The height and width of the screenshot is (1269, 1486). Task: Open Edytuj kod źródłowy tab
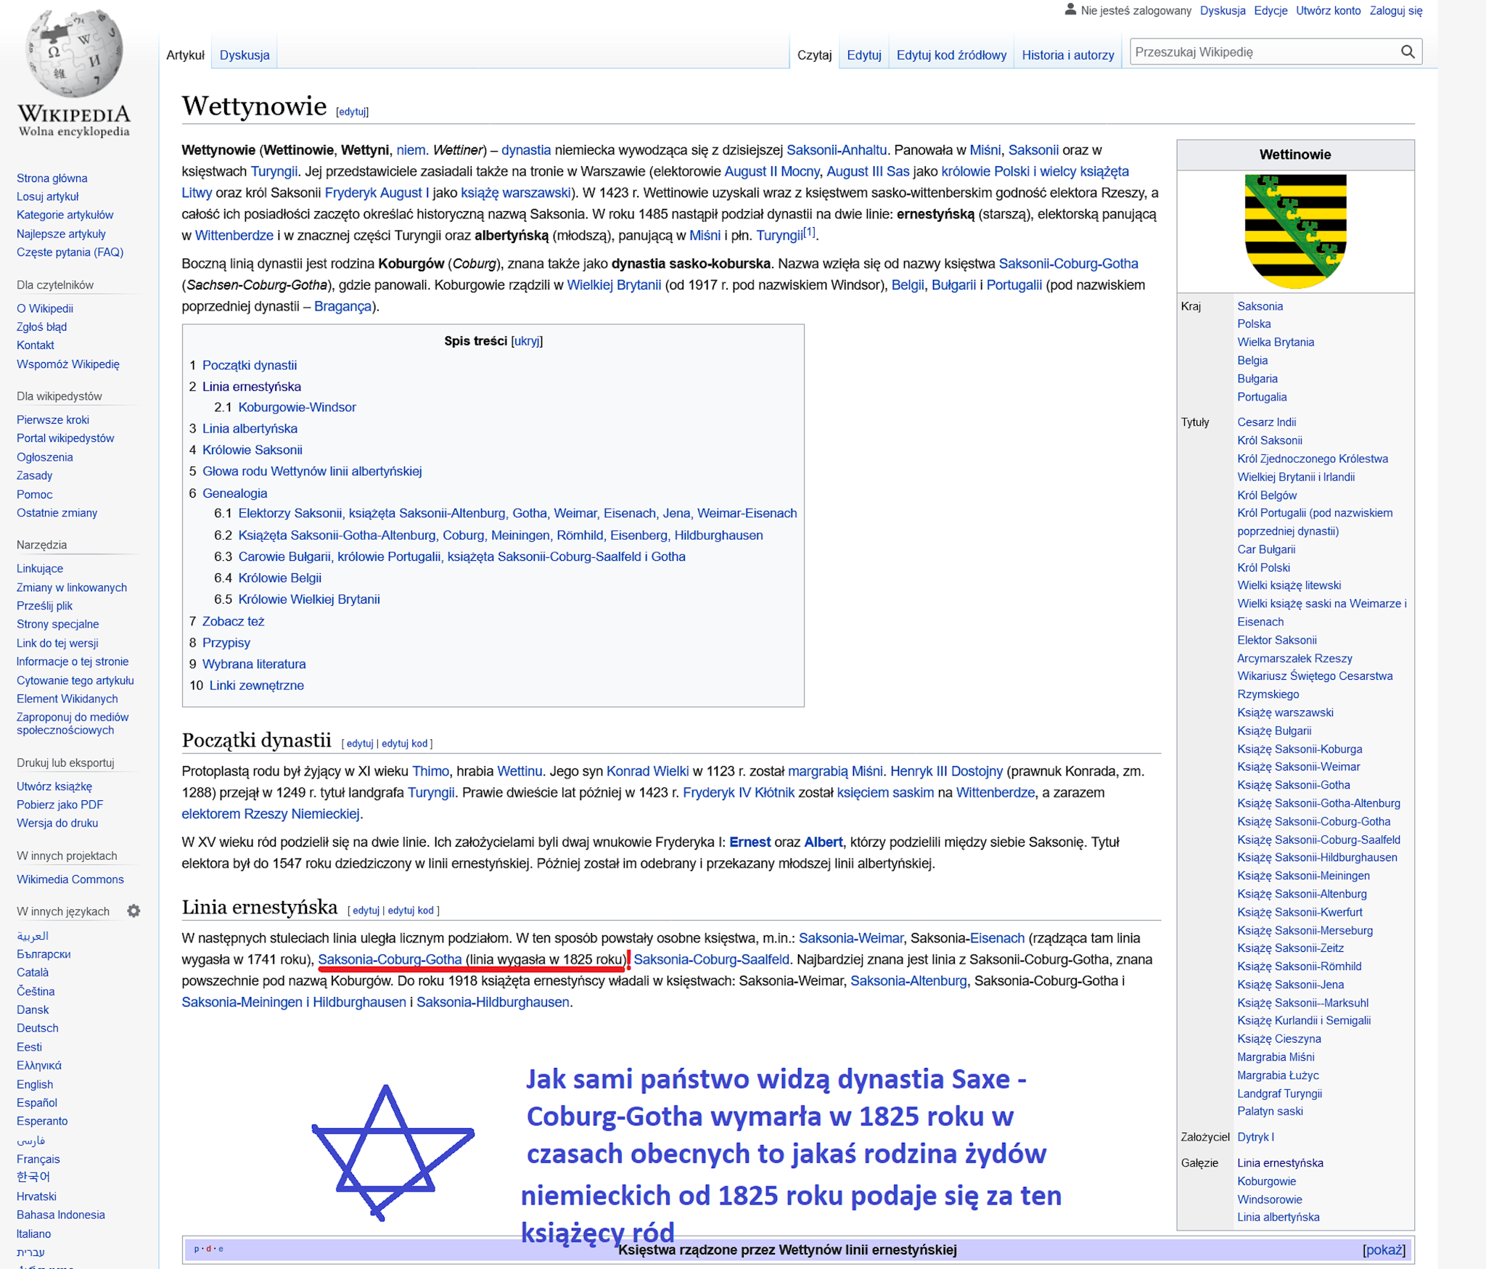coord(951,55)
